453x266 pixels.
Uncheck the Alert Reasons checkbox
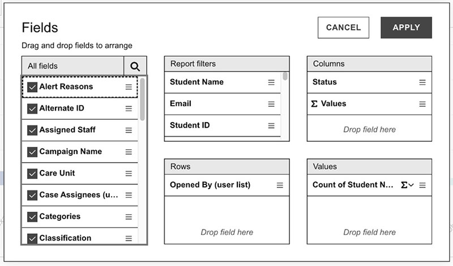click(x=32, y=87)
